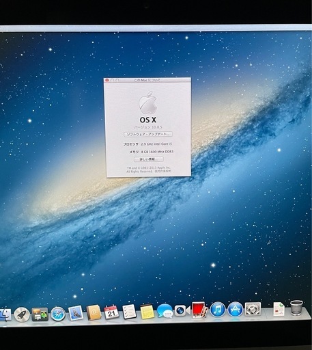Open document stack in dock
This screenshot has width=312, height=350.
tap(279, 309)
